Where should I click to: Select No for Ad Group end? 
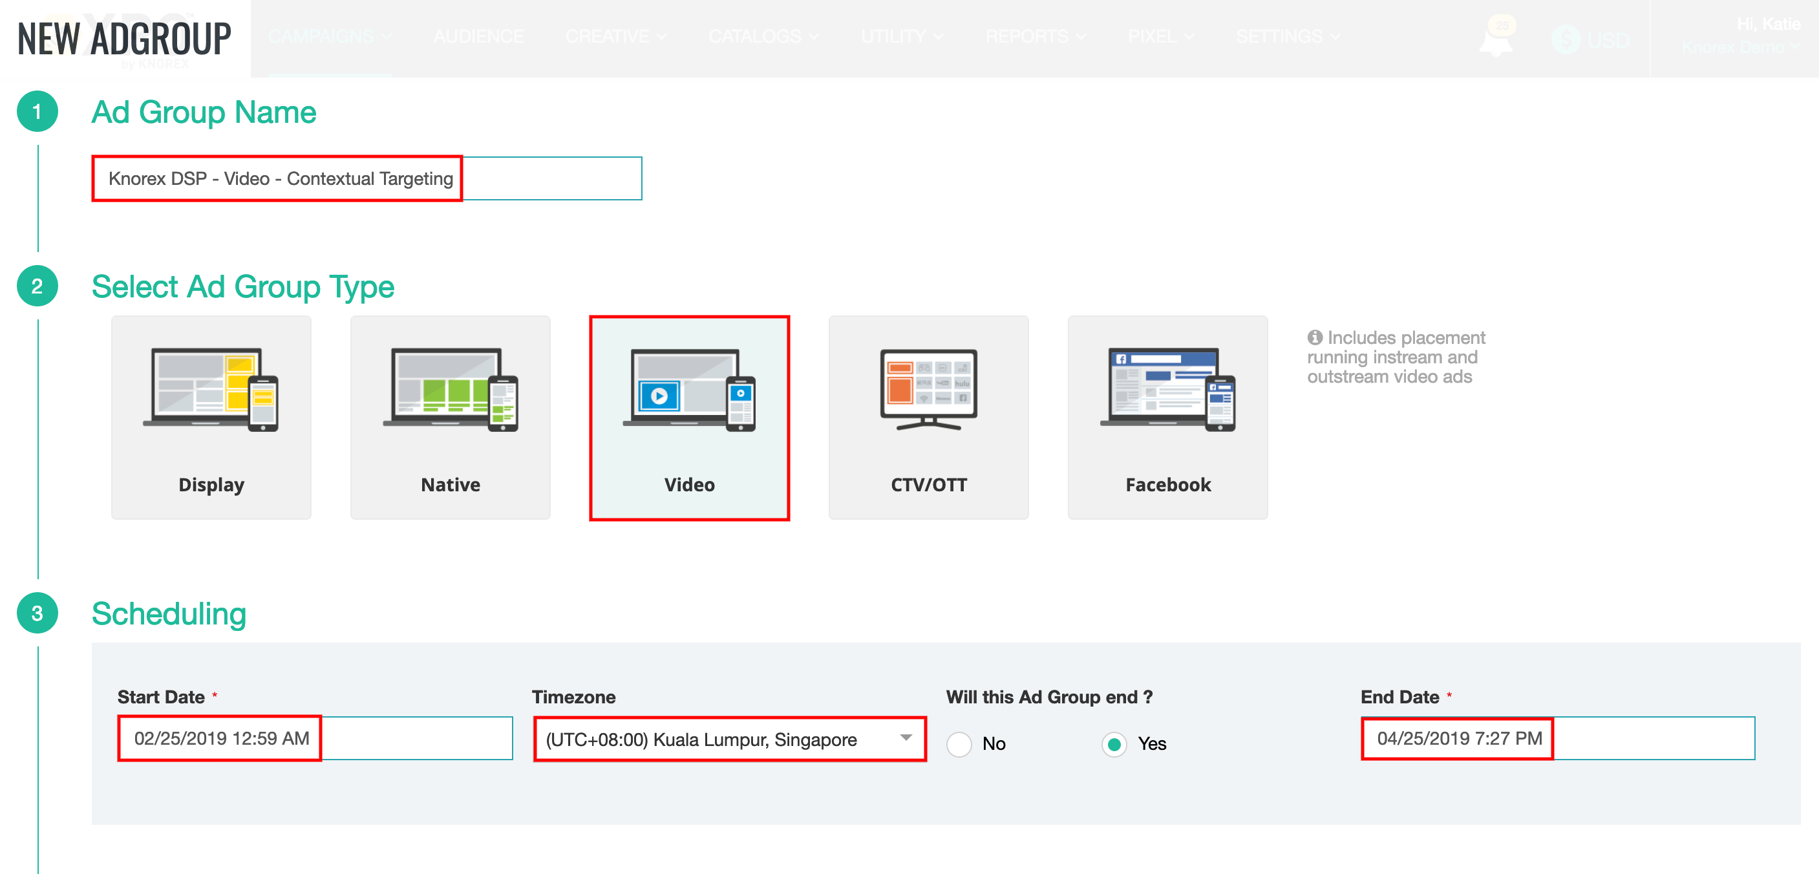coord(959,744)
